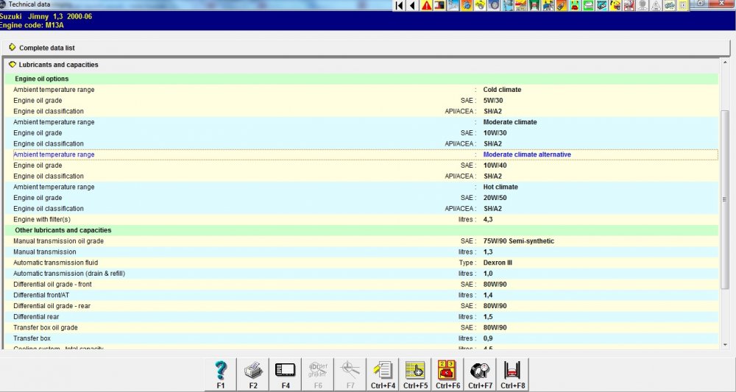Click the Ctrl+F5 list pointer button

[x=415, y=374]
